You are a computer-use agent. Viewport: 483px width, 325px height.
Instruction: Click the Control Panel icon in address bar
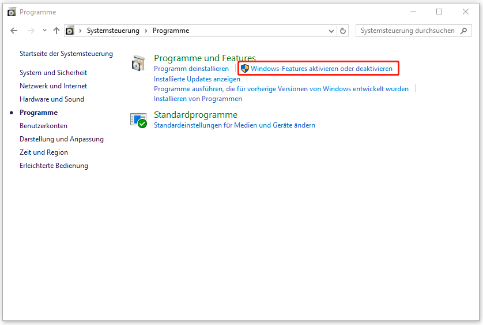70,31
